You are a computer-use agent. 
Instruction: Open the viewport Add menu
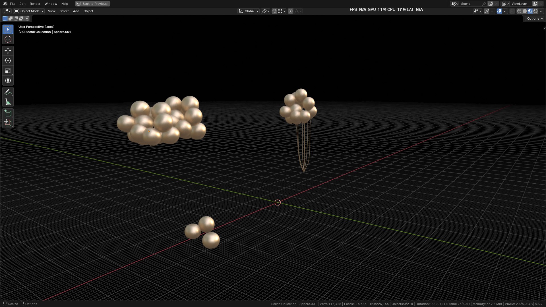76,11
